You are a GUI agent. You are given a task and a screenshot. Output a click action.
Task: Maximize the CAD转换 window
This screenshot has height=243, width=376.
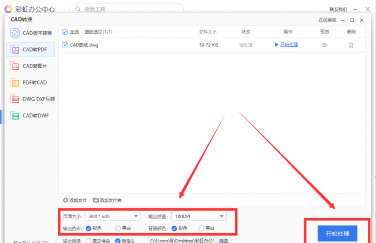coord(352,20)
